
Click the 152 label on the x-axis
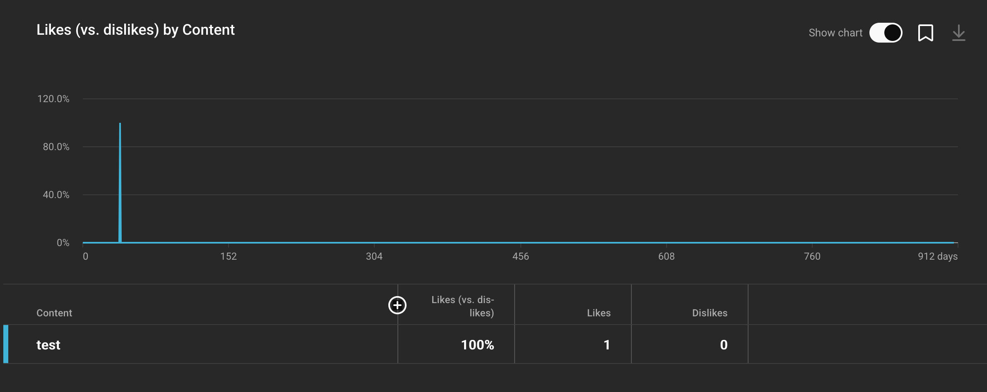229,256
